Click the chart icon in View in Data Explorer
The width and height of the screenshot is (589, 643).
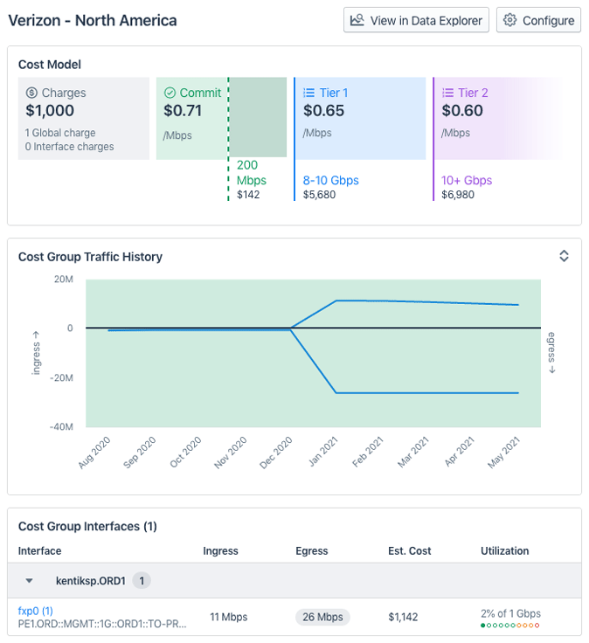point(357,20)
